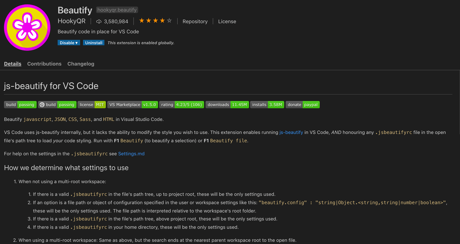This screenshot has height=244, width=460.
Task: Click the 'This extension is enabled globally.' text
Action: point(141,43)
